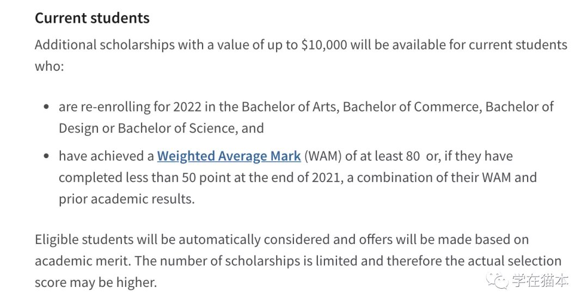Viewport: 588px width, 306px height.
Task: Click the WeChat logo watermark icon
Action: tap(497, 280)
